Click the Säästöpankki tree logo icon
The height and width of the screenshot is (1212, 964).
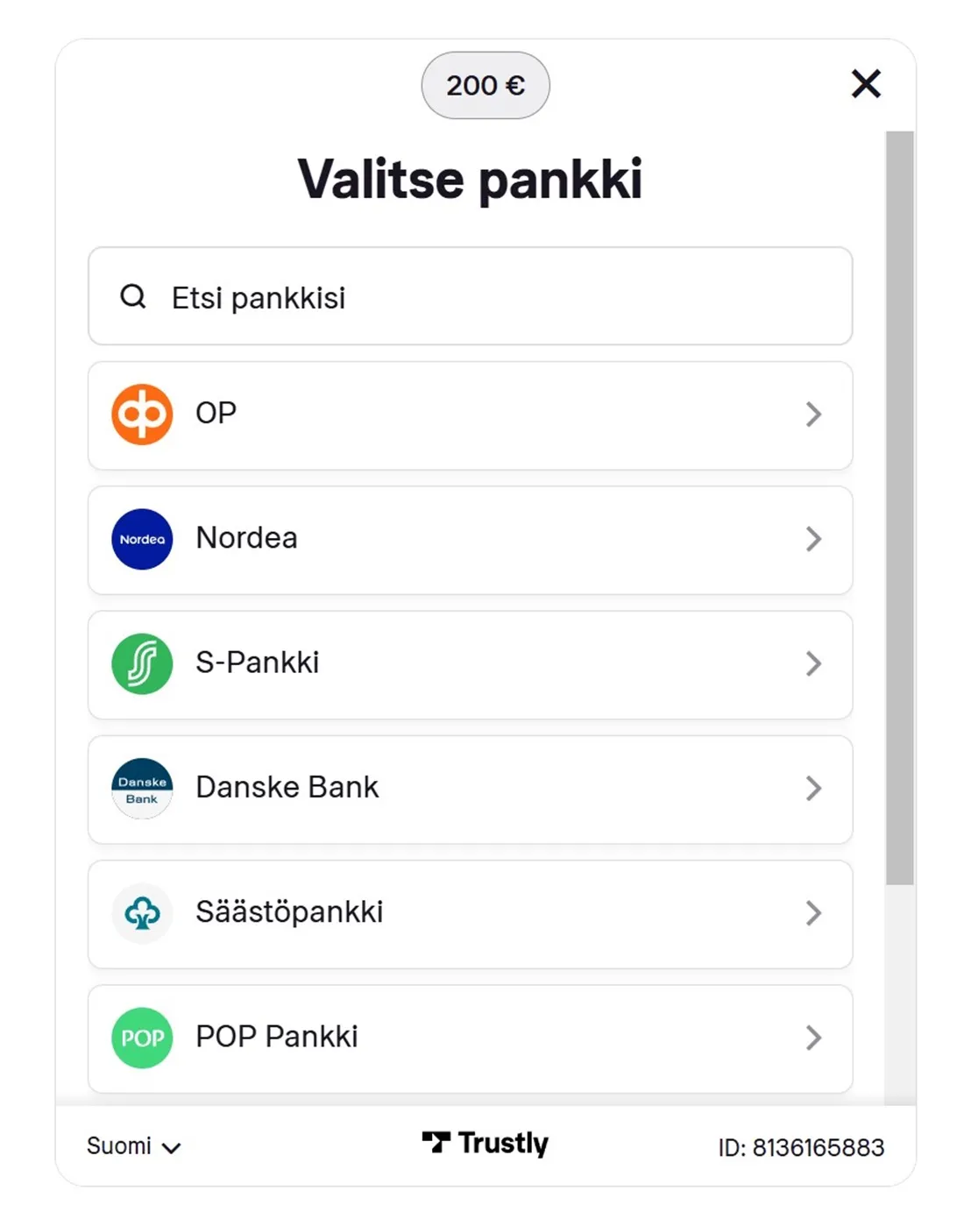(x=142, y=913)
